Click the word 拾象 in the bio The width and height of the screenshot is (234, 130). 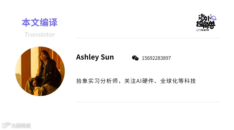82,81
